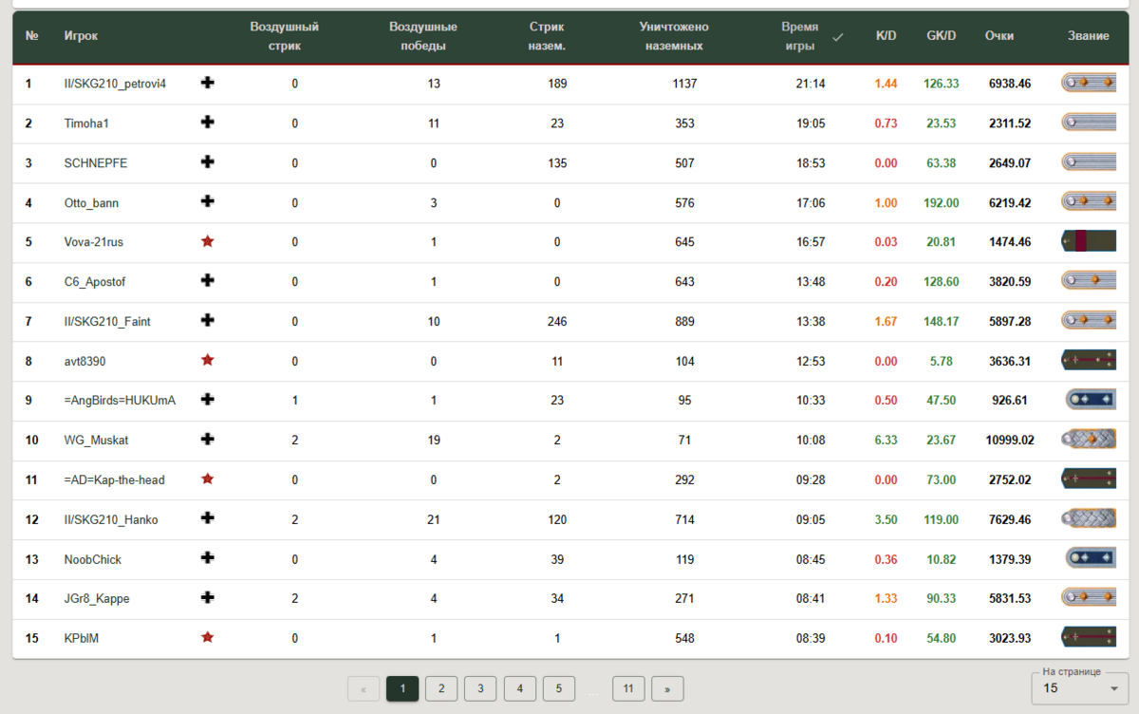Image resolution: width=1139 pixels, height=714 pixels.
Task: Click the black cross icon beside JGr8_Kappe
Action: (208, 598)
